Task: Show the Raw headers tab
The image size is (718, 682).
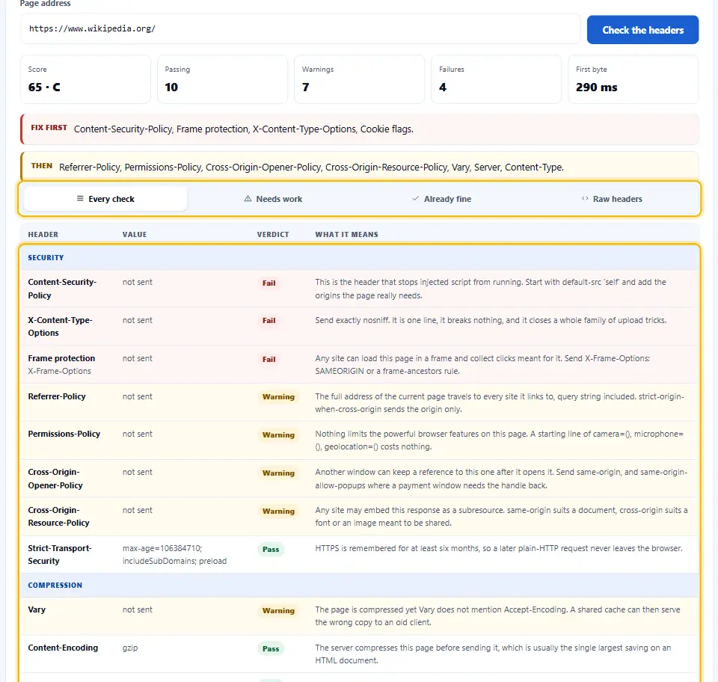Action: [612, 199]
